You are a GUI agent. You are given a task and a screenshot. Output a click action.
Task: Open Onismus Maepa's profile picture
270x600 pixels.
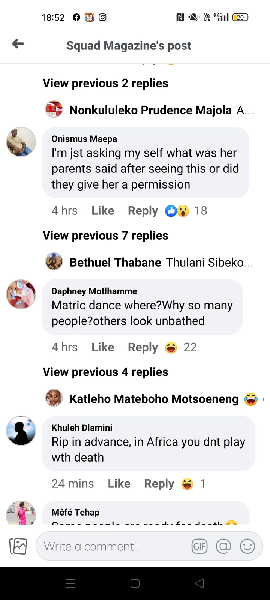[21, 142]
